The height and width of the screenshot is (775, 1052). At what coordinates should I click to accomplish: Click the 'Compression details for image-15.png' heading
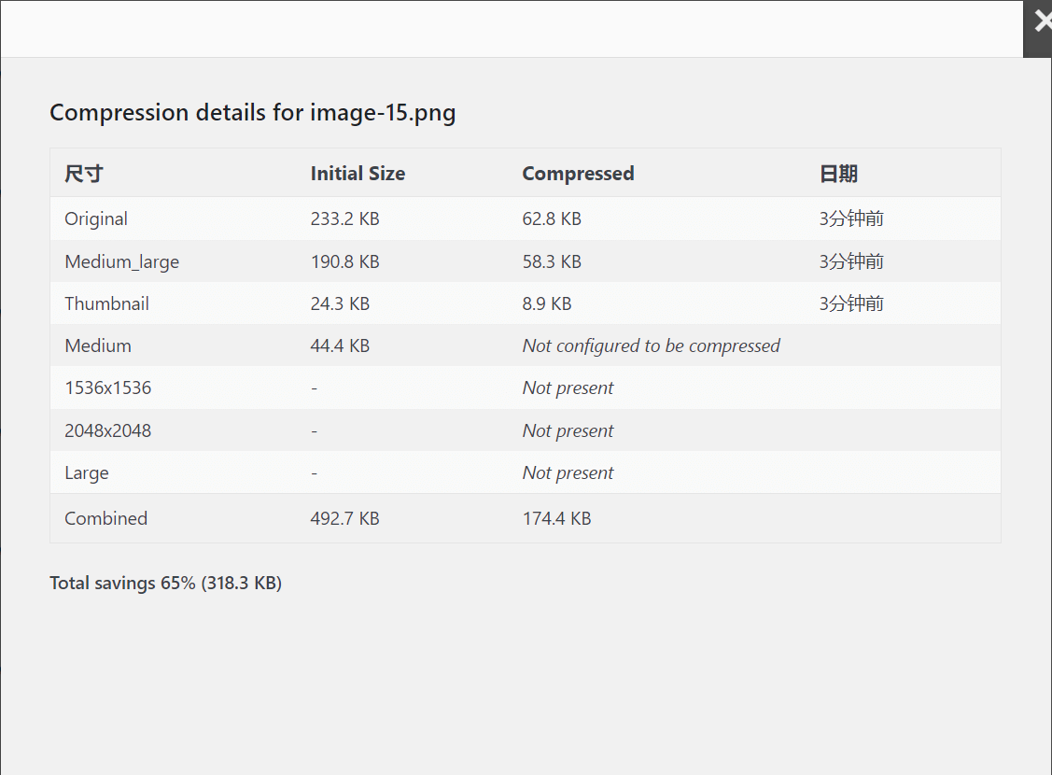pos(252,113)
